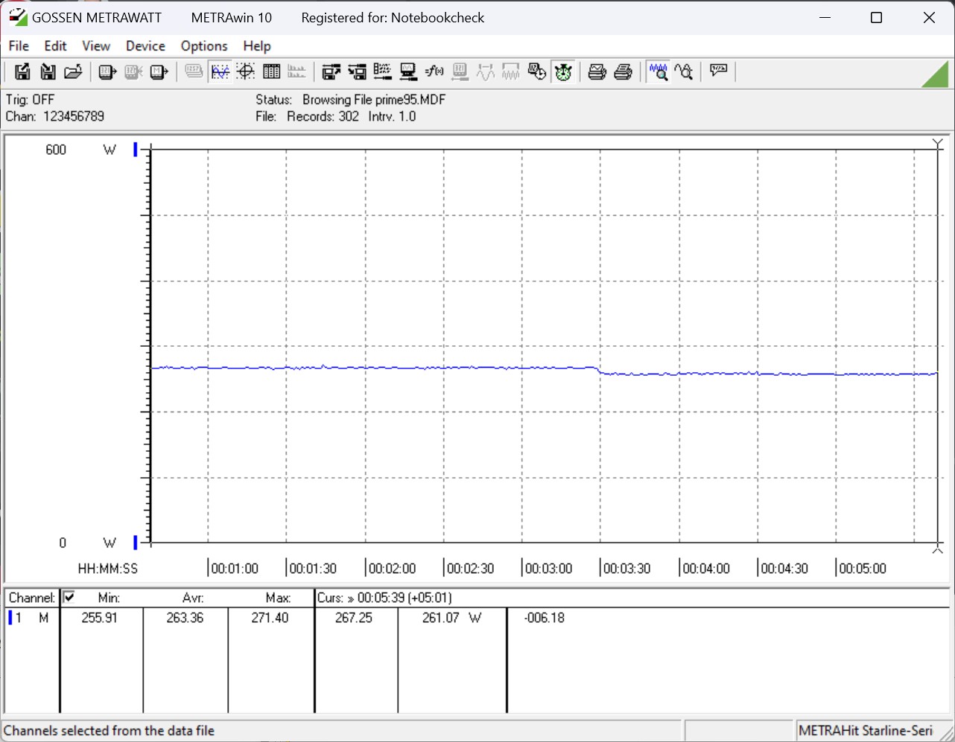The width and height of the screenshot is (955, 742).
Task: Open the table view toolbar icon
Action: 271,71
